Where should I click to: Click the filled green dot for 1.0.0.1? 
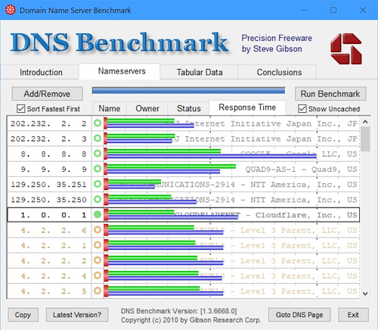coord(98,214)
